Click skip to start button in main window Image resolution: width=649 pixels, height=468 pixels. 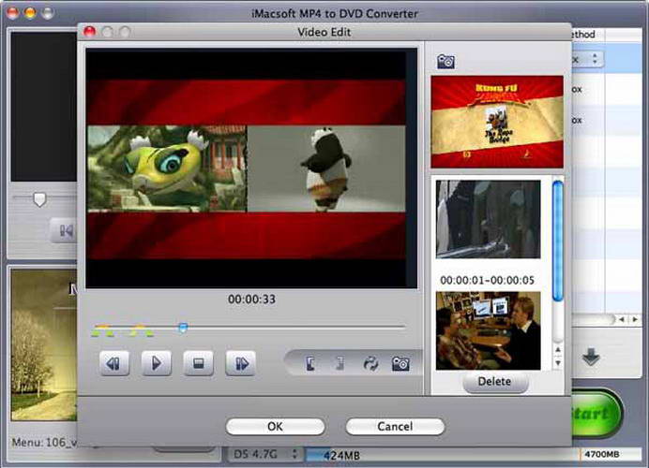[x=65, y=230]
